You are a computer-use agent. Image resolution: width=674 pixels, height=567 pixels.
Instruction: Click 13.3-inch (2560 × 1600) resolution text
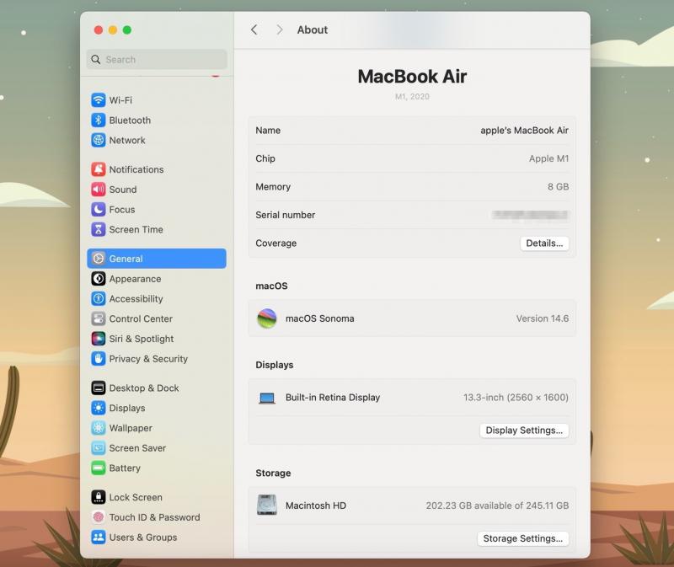pos(516,397)
